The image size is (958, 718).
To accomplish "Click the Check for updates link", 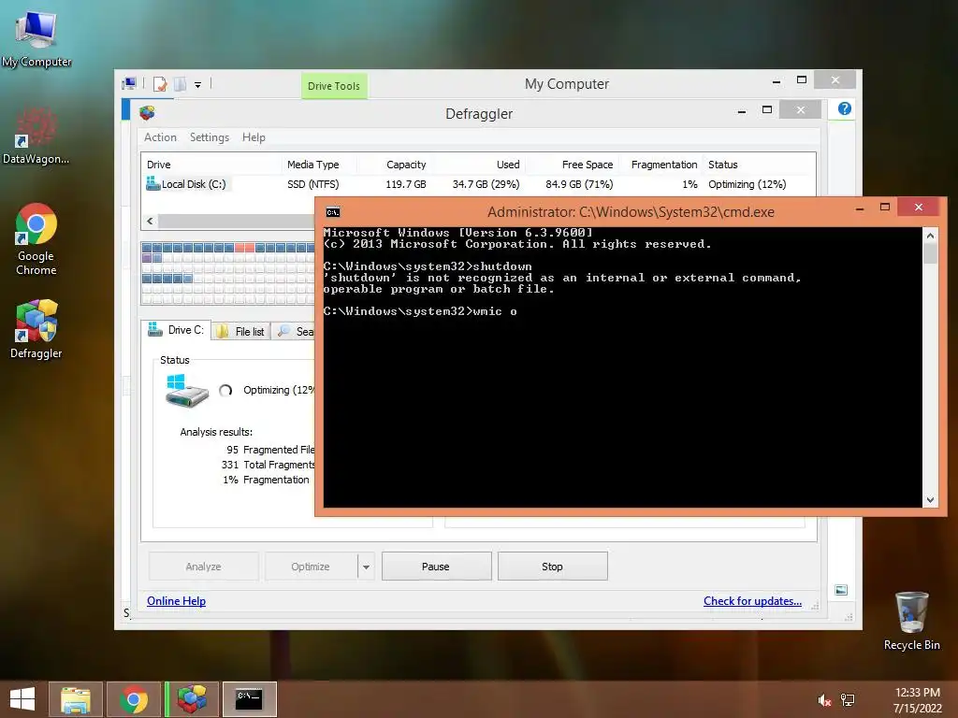I will (752, 601).
